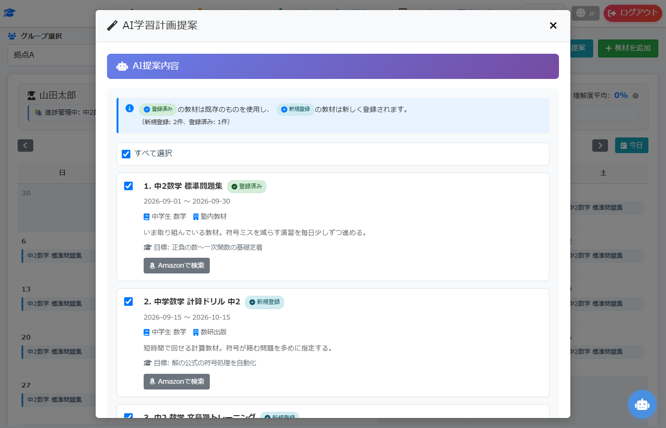666x428 pixels.
Task: Click the 教材を追加 button
Action: (628, 48)
